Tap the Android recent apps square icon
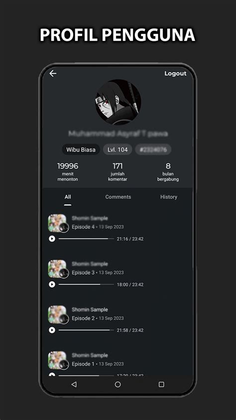This screenshot has width=236, height=420. pyautogui.click(x=161, y=385)
